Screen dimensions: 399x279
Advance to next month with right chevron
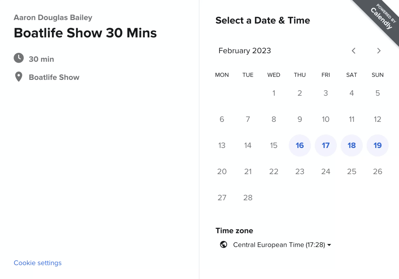pyautogui.click(x=379, y=51)
